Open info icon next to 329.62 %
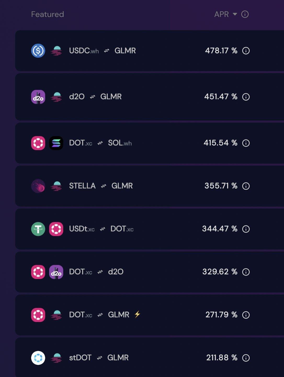 pos(246,272)
